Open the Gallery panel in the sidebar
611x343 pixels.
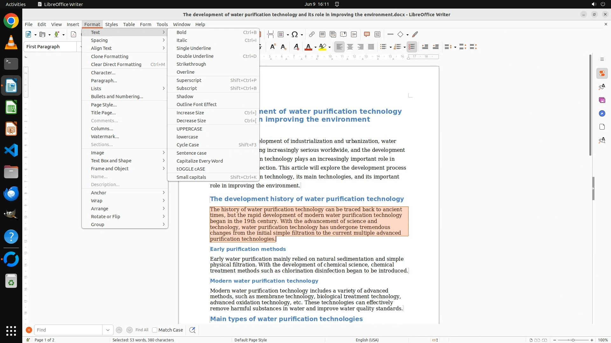[x=602, y=100]
